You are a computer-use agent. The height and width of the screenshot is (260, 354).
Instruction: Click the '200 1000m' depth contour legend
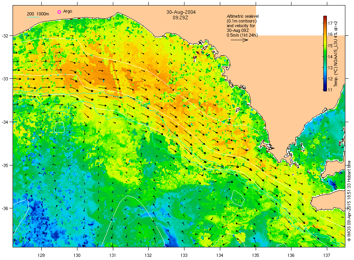pos(38,14)
